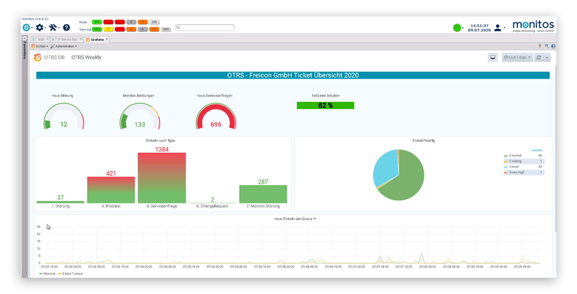Click the Grafana icon on the Sichten menu
This screenshot has width=577, height=294.
click(x=33, y=46)
